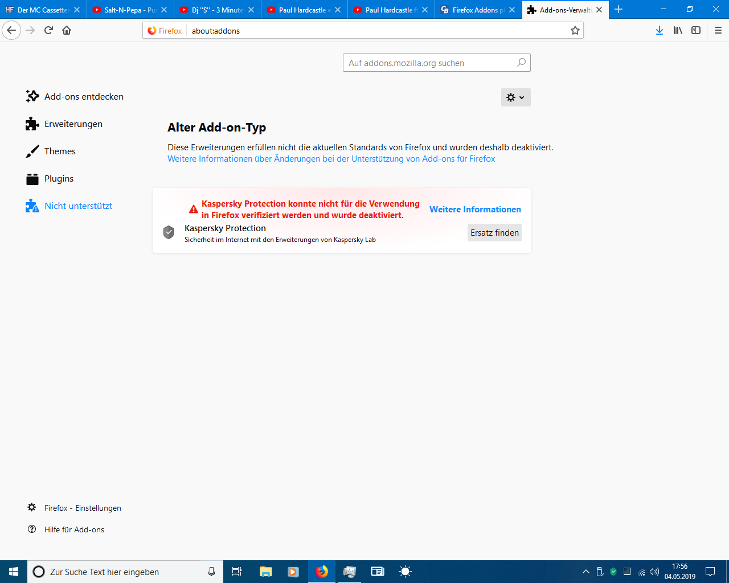
Task: Bookmark this page with the star
Action: 575,30
